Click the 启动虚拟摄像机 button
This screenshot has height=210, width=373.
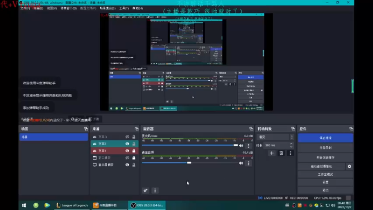click(321, 167)
